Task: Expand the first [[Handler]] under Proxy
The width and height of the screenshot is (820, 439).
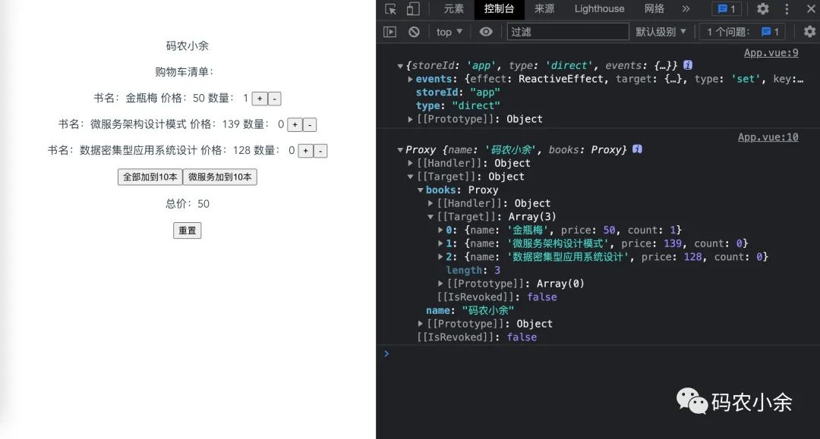Action: (x=411, y=163)
